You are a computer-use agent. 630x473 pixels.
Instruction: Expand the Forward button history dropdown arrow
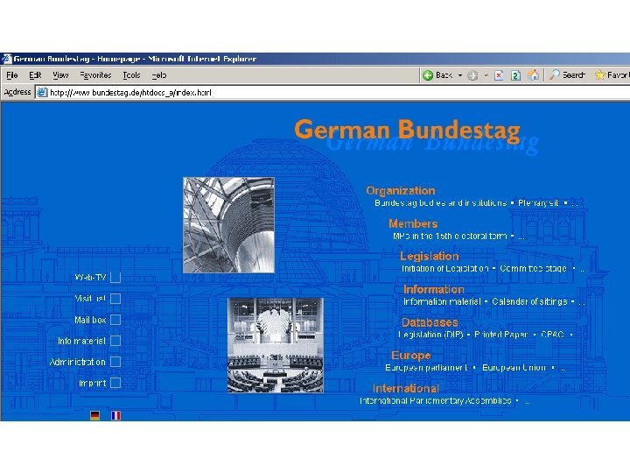pos(486,75)
